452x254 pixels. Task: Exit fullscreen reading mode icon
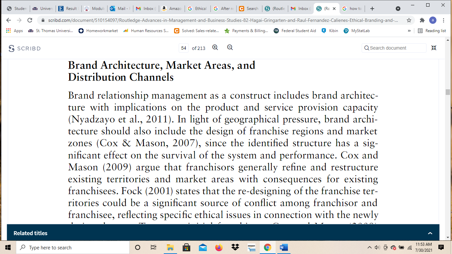434,48
